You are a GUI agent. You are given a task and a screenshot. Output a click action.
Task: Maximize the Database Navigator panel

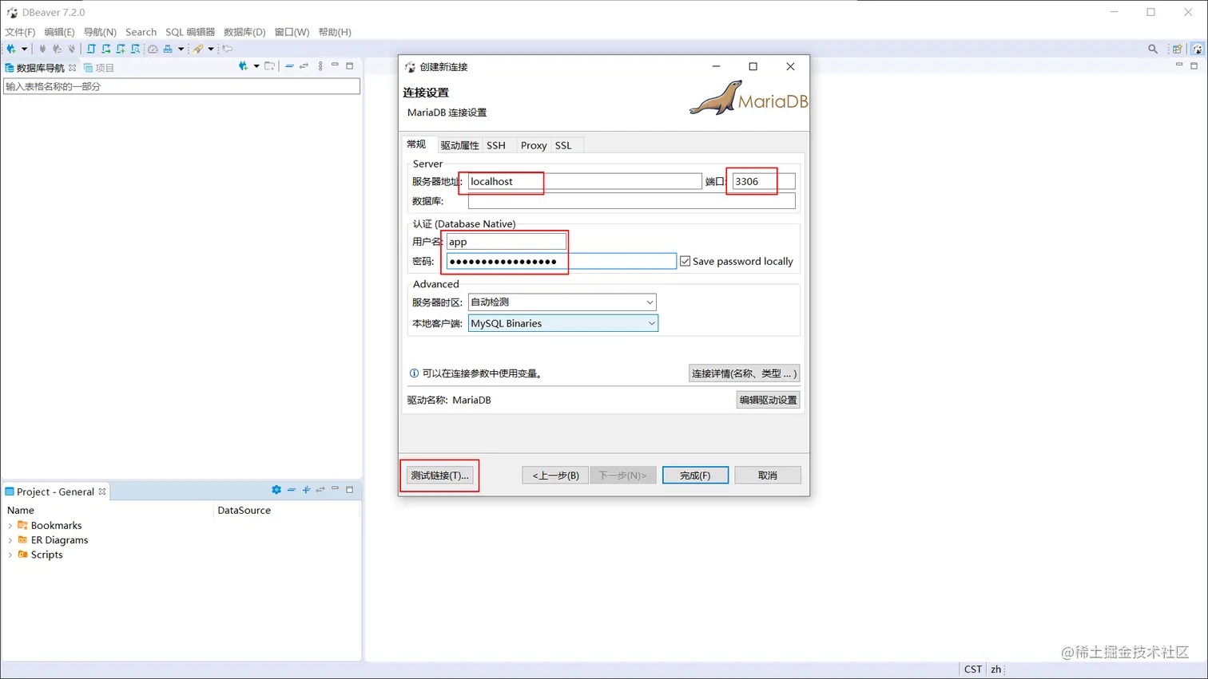[349, 66]
